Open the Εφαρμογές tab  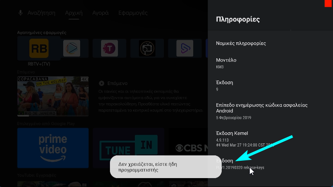point(133,13)
